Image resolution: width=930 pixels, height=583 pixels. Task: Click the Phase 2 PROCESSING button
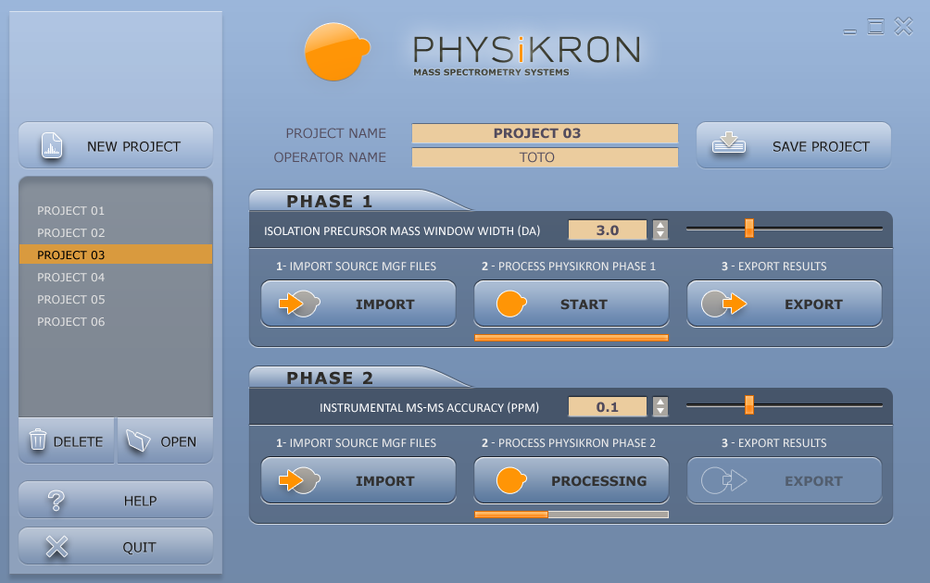coord(572,480)
